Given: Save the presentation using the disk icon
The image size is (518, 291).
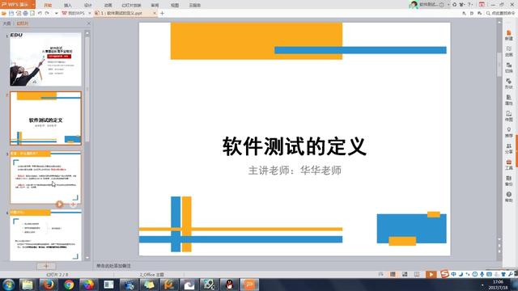Looking at the screenshot, I should 11,13.
